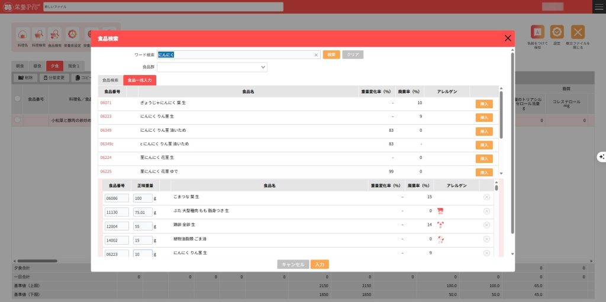Select the 食品一括入力 tab
This screenshot has height=302, width=606.
pos(140,80)
